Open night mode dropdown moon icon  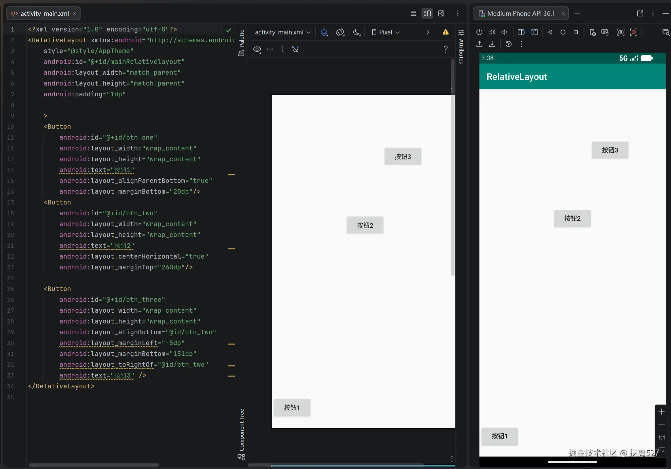[357, 32]
